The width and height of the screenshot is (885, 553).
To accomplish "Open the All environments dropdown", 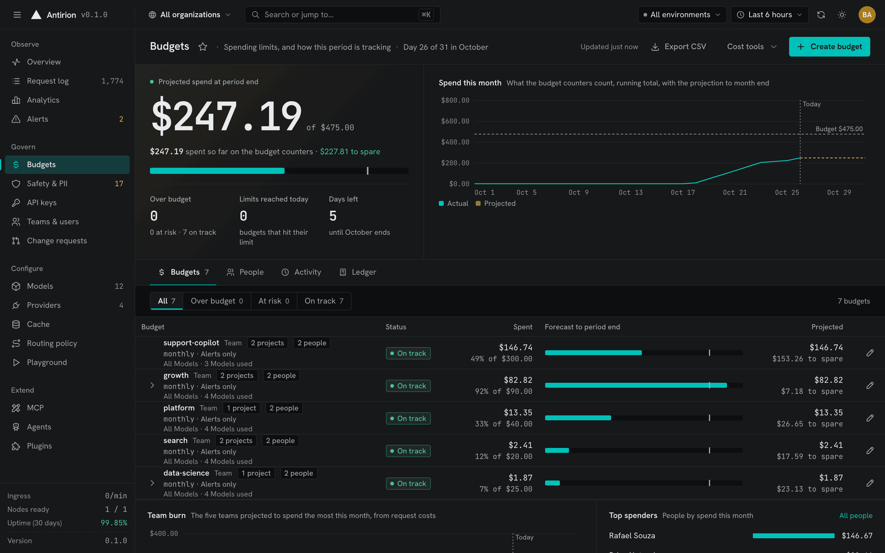I will click(x=682, y=15).
